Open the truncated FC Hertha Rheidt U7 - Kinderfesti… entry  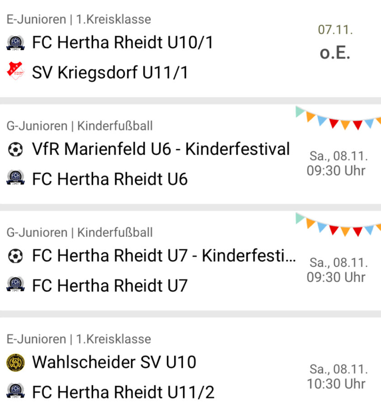(164, 256)
